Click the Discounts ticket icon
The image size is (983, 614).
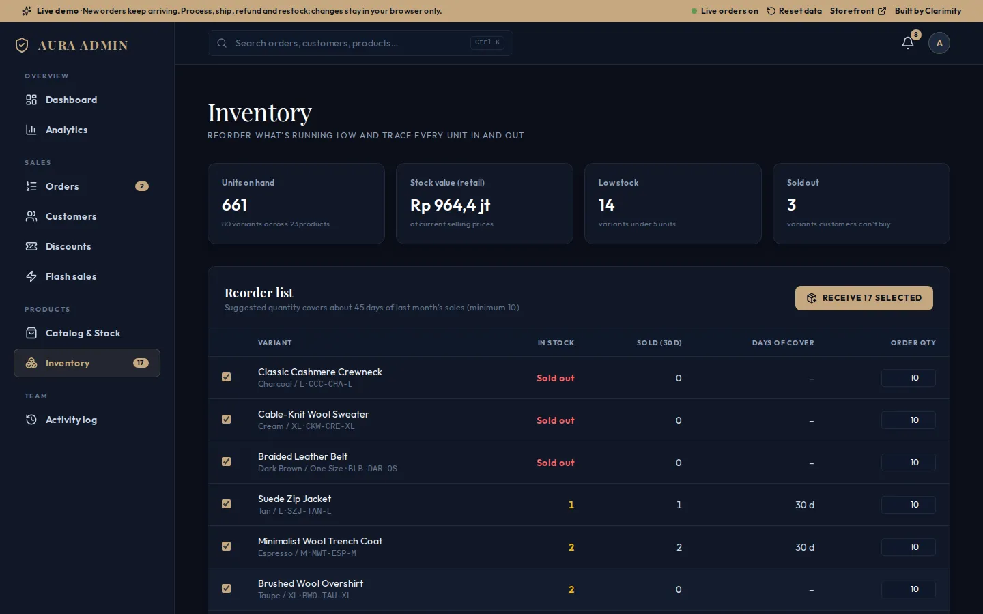pyautogui.click(x=31, y=246)
